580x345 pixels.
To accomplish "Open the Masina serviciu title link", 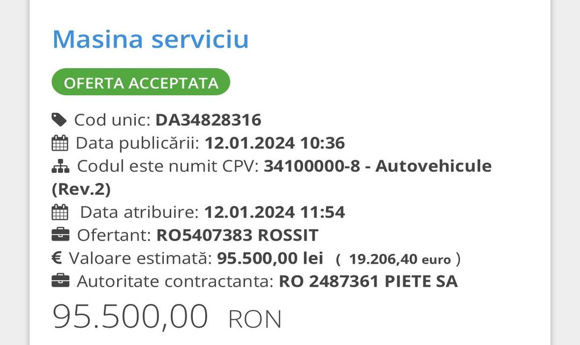I will (150, 39).
